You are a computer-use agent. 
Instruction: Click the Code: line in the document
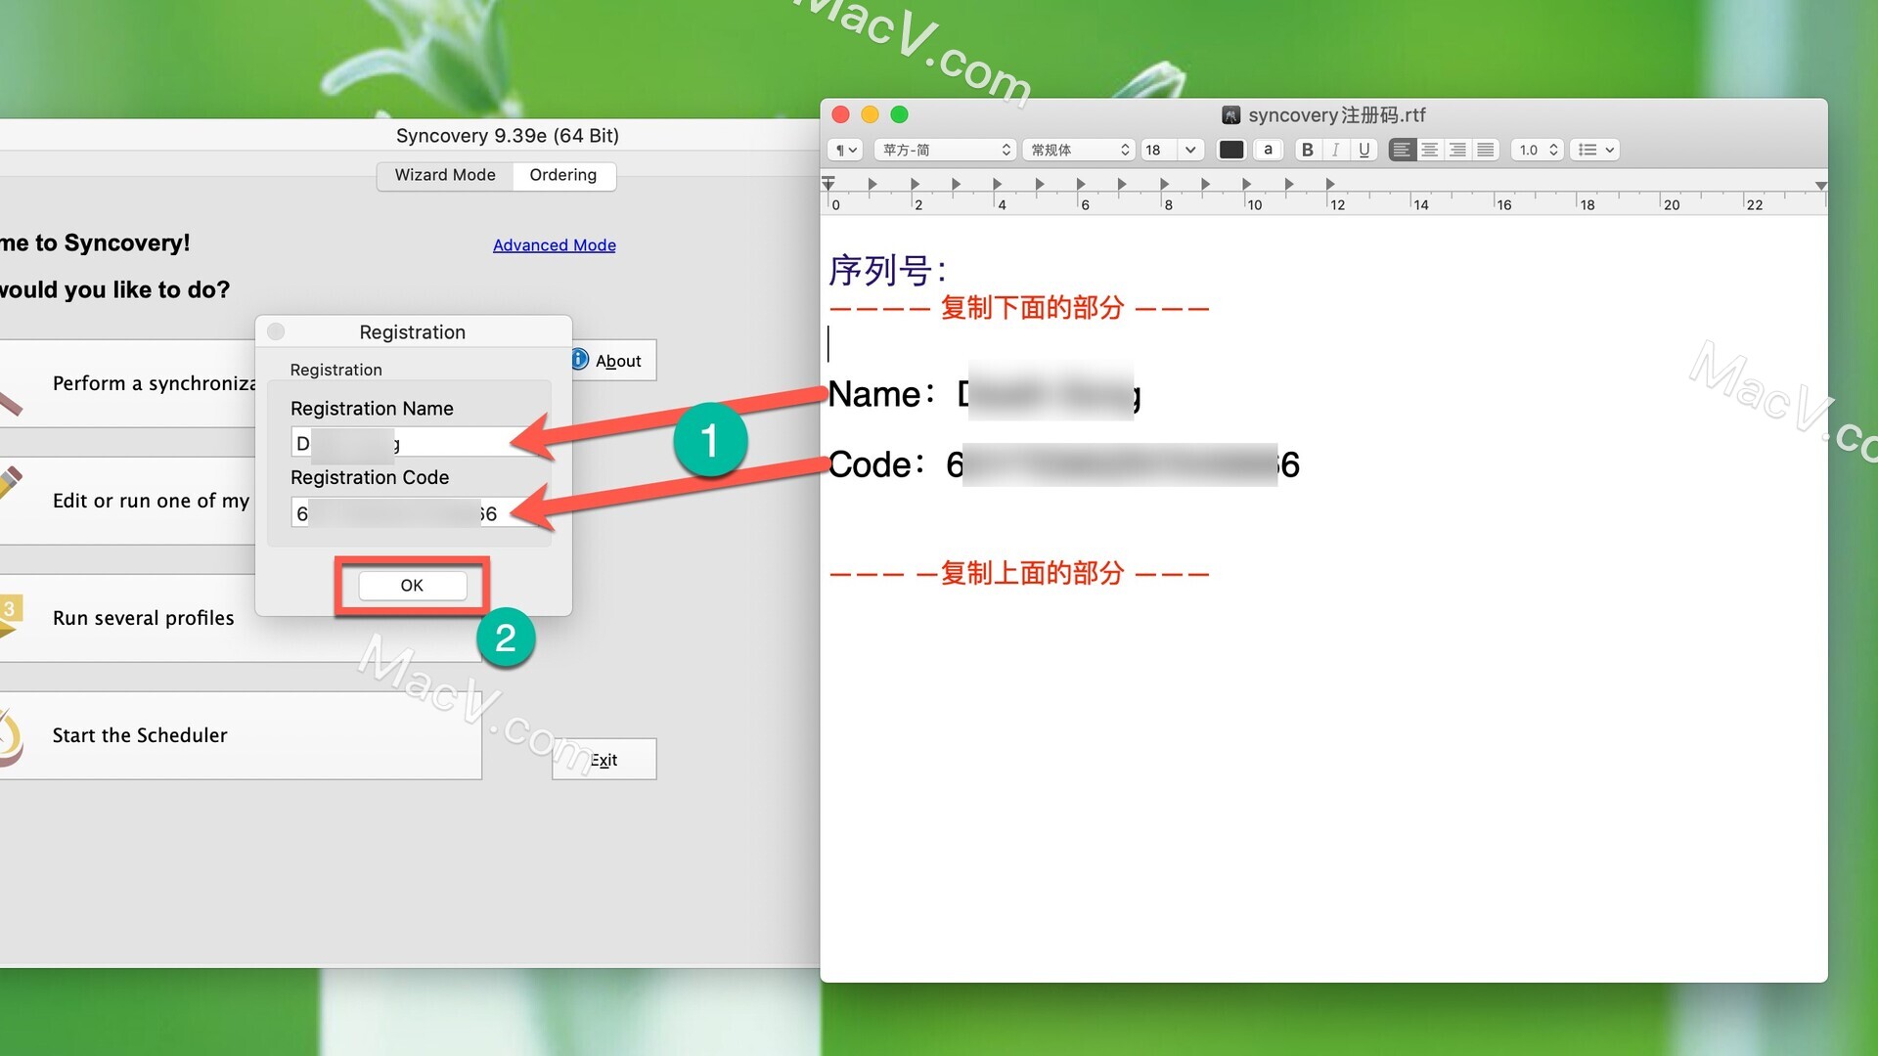tap(1064, 464)
